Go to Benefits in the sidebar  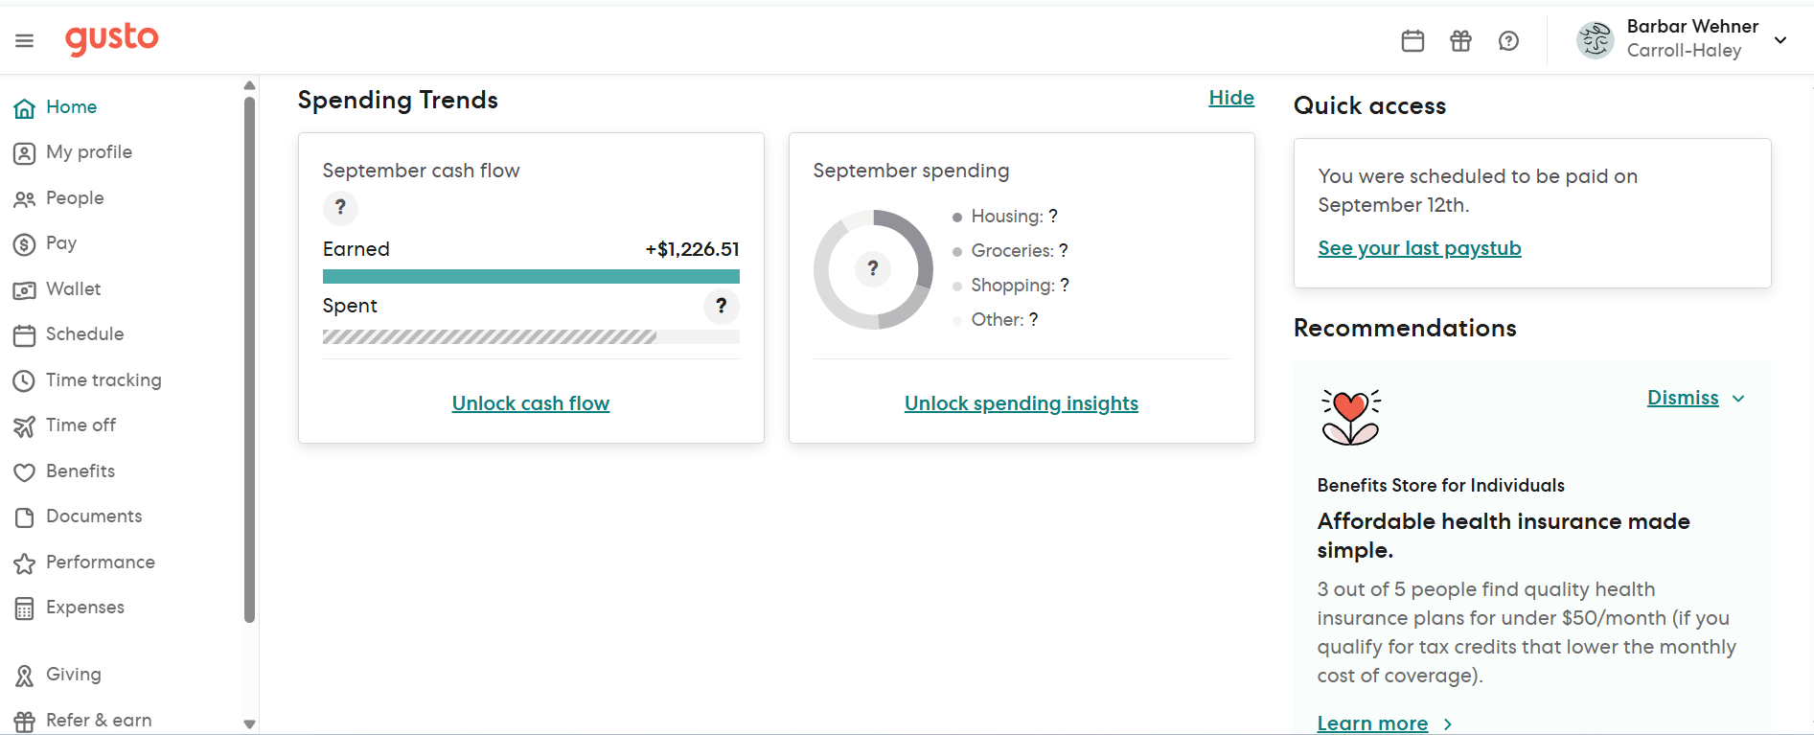80,471
